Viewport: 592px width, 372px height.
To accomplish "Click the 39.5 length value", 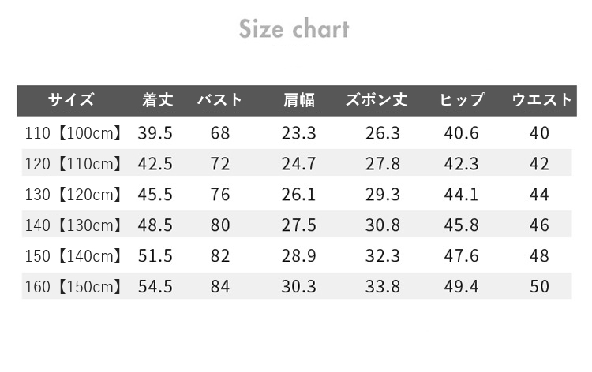I will click(x=155, y=133).
